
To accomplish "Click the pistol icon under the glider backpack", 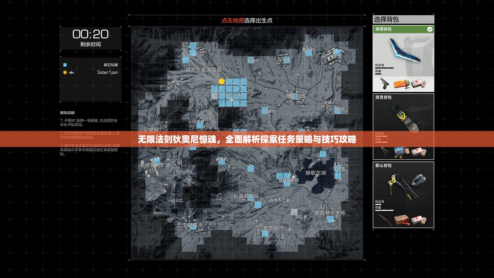I will 384,84.
